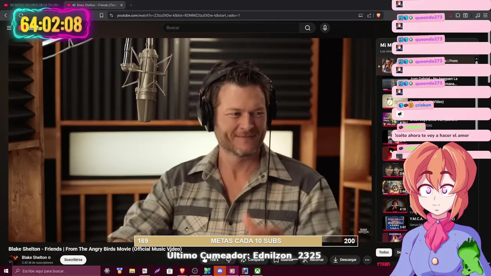Click the Windows taskbar search box
Image resolution: width=491 pixels, height=276 pixels.
pos(56,271)
